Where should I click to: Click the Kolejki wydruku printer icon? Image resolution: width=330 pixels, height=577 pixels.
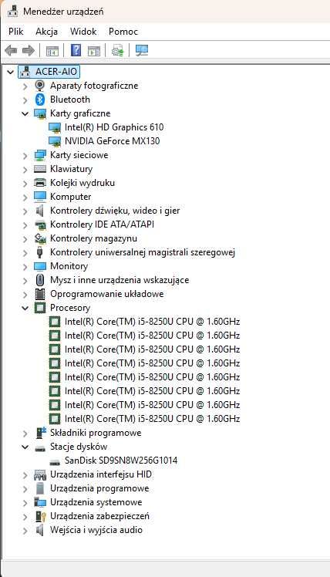click(40, 183)
